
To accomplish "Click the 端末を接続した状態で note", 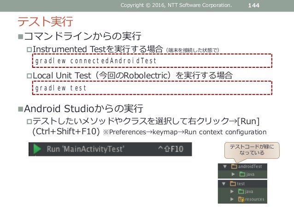I will [192, 50].
